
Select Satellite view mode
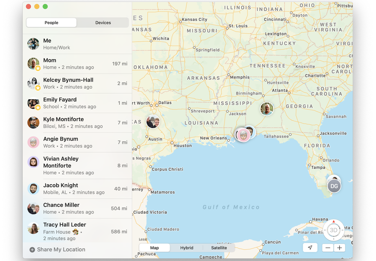click(x=219, y=248)
